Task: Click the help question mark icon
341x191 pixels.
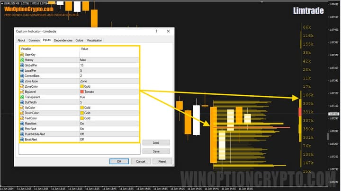Action: point(156,31)
